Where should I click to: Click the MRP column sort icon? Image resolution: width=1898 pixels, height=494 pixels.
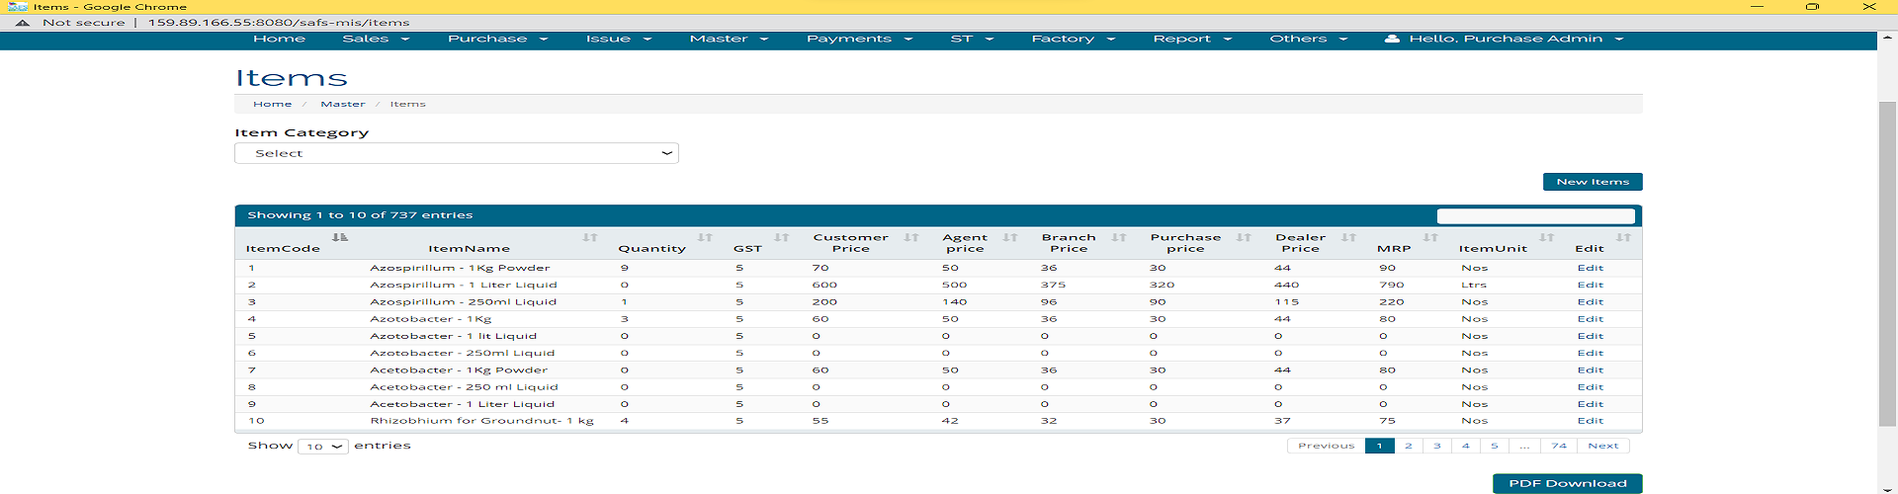tap(1430, 237)
